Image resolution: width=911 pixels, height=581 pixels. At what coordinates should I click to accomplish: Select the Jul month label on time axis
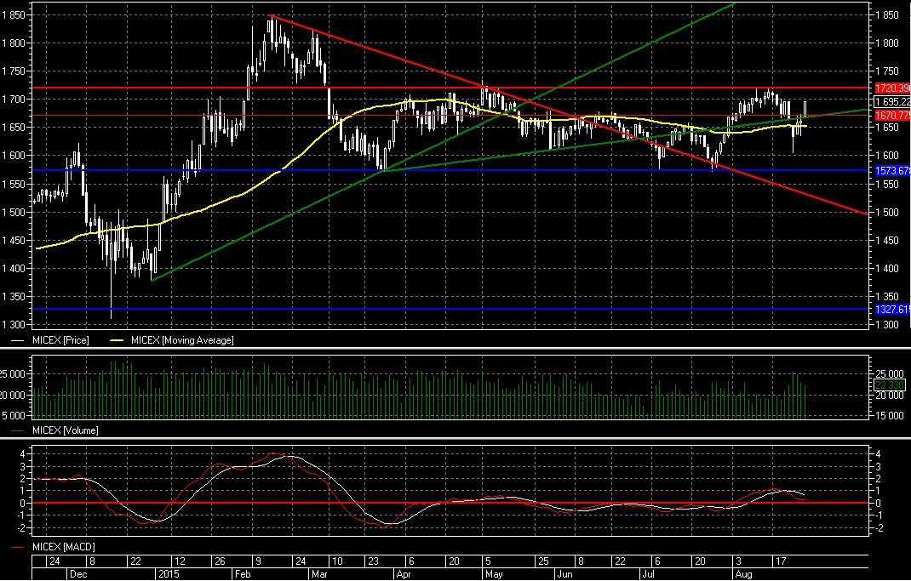pyautogui.click(x=648, y=574)
